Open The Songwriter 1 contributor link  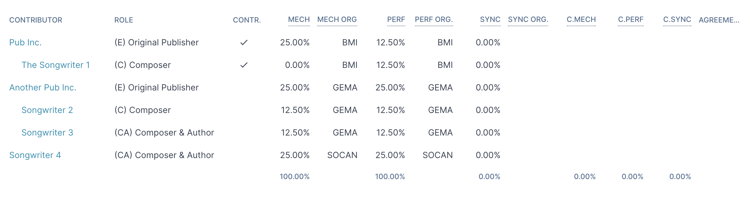(x=56, y=65)
